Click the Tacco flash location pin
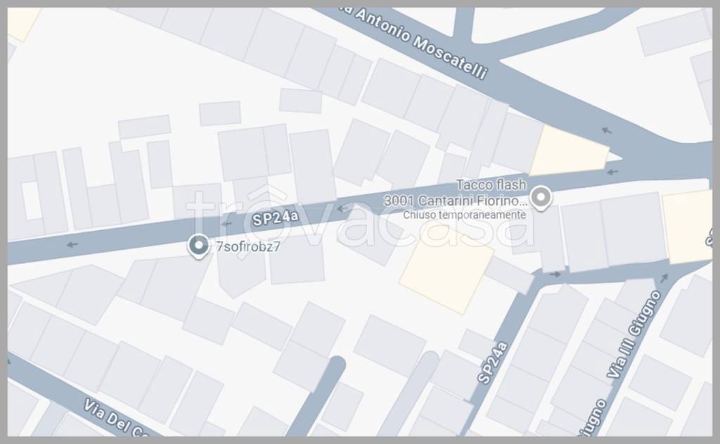This screenshot has width=720, height=444. pyautogui.click(x=541, y=197)
